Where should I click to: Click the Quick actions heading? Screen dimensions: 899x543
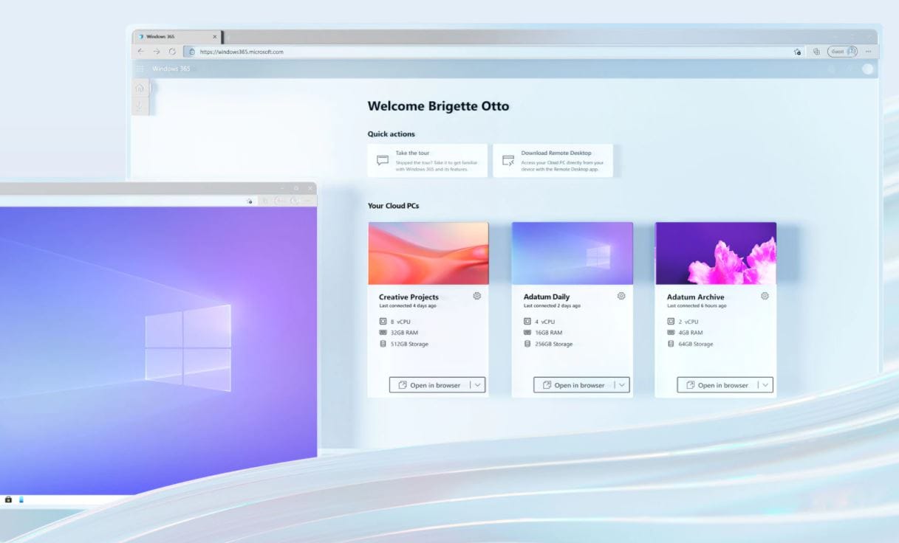[x=392, y=134]
